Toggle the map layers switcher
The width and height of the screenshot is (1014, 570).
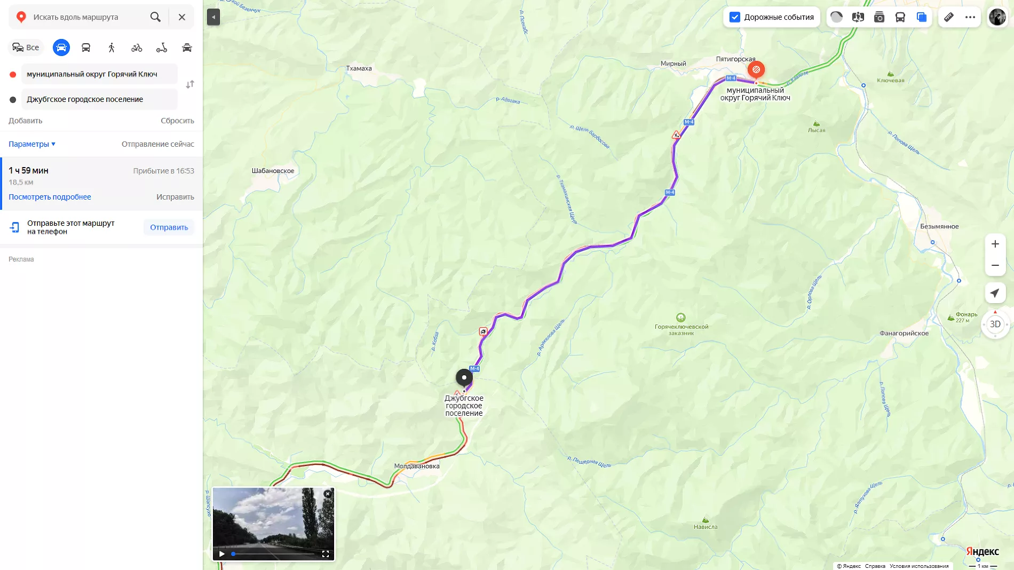922,17
